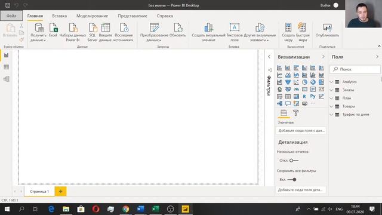Add a new page with plus button

(x=61, y=191)
